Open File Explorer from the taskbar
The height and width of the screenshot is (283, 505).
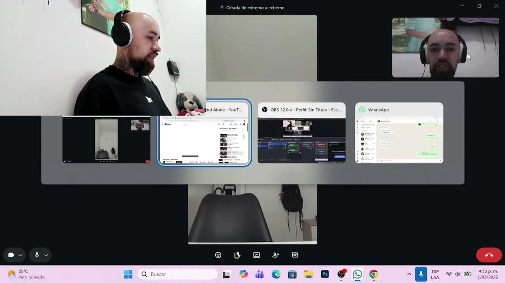click(309, 274)
